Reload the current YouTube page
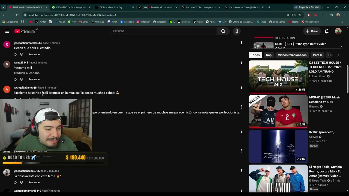 (x=17, y=15)
